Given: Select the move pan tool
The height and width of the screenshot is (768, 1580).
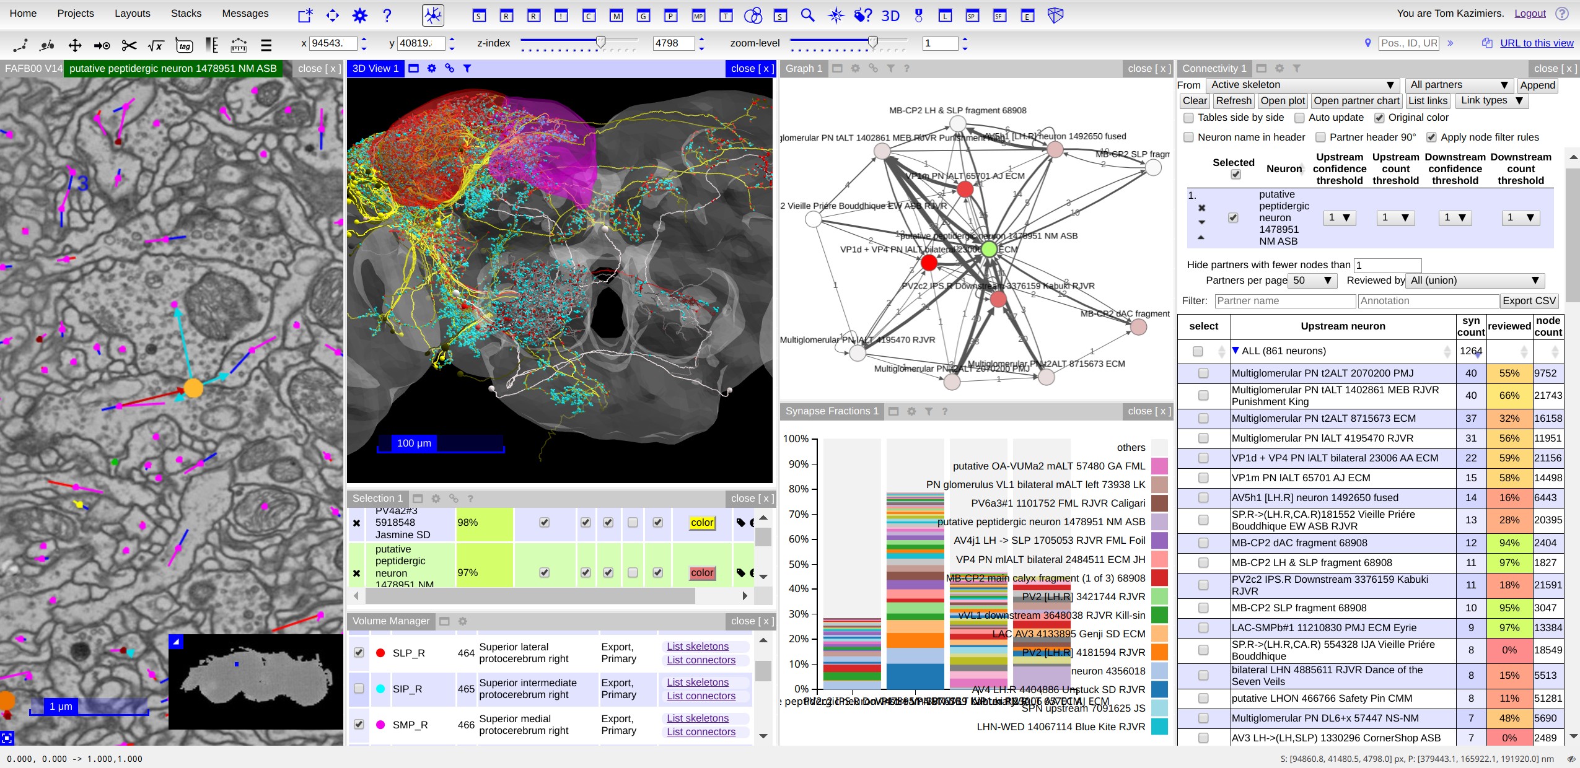Looking at the screenshot, I should (75, 45).
